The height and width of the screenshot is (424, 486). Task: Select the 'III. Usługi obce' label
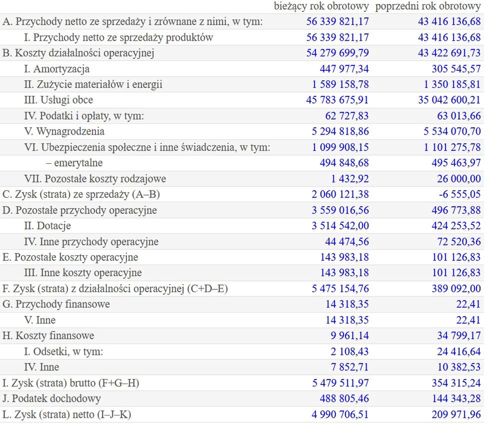point(58,100)
